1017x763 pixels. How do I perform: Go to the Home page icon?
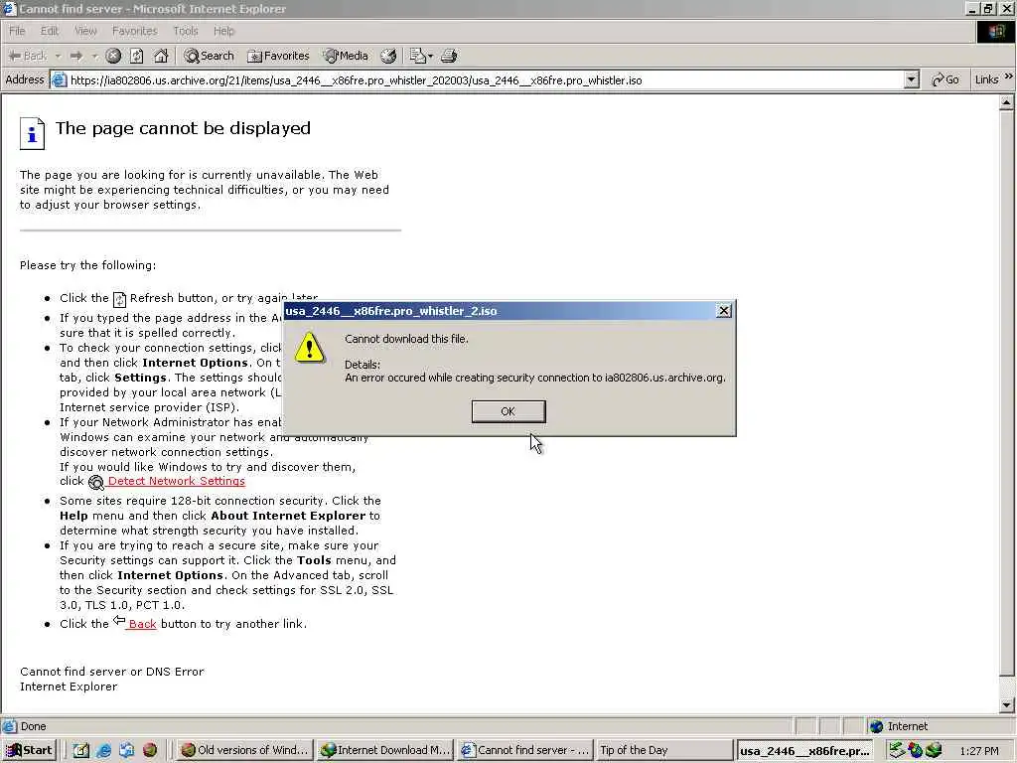161,56
